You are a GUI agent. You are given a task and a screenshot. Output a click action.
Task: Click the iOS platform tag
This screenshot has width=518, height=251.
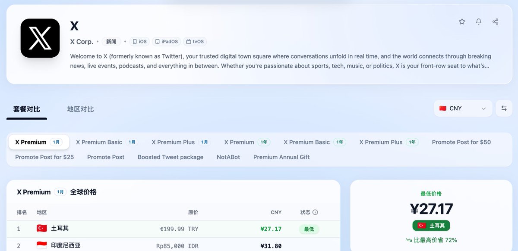pyautogui.click(x=139, y=42)
